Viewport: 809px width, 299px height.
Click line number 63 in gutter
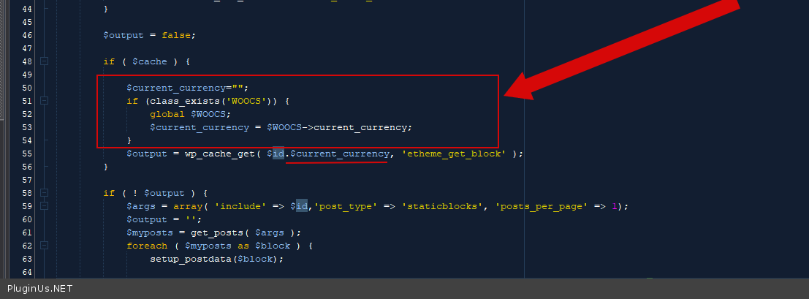(27, 259)
